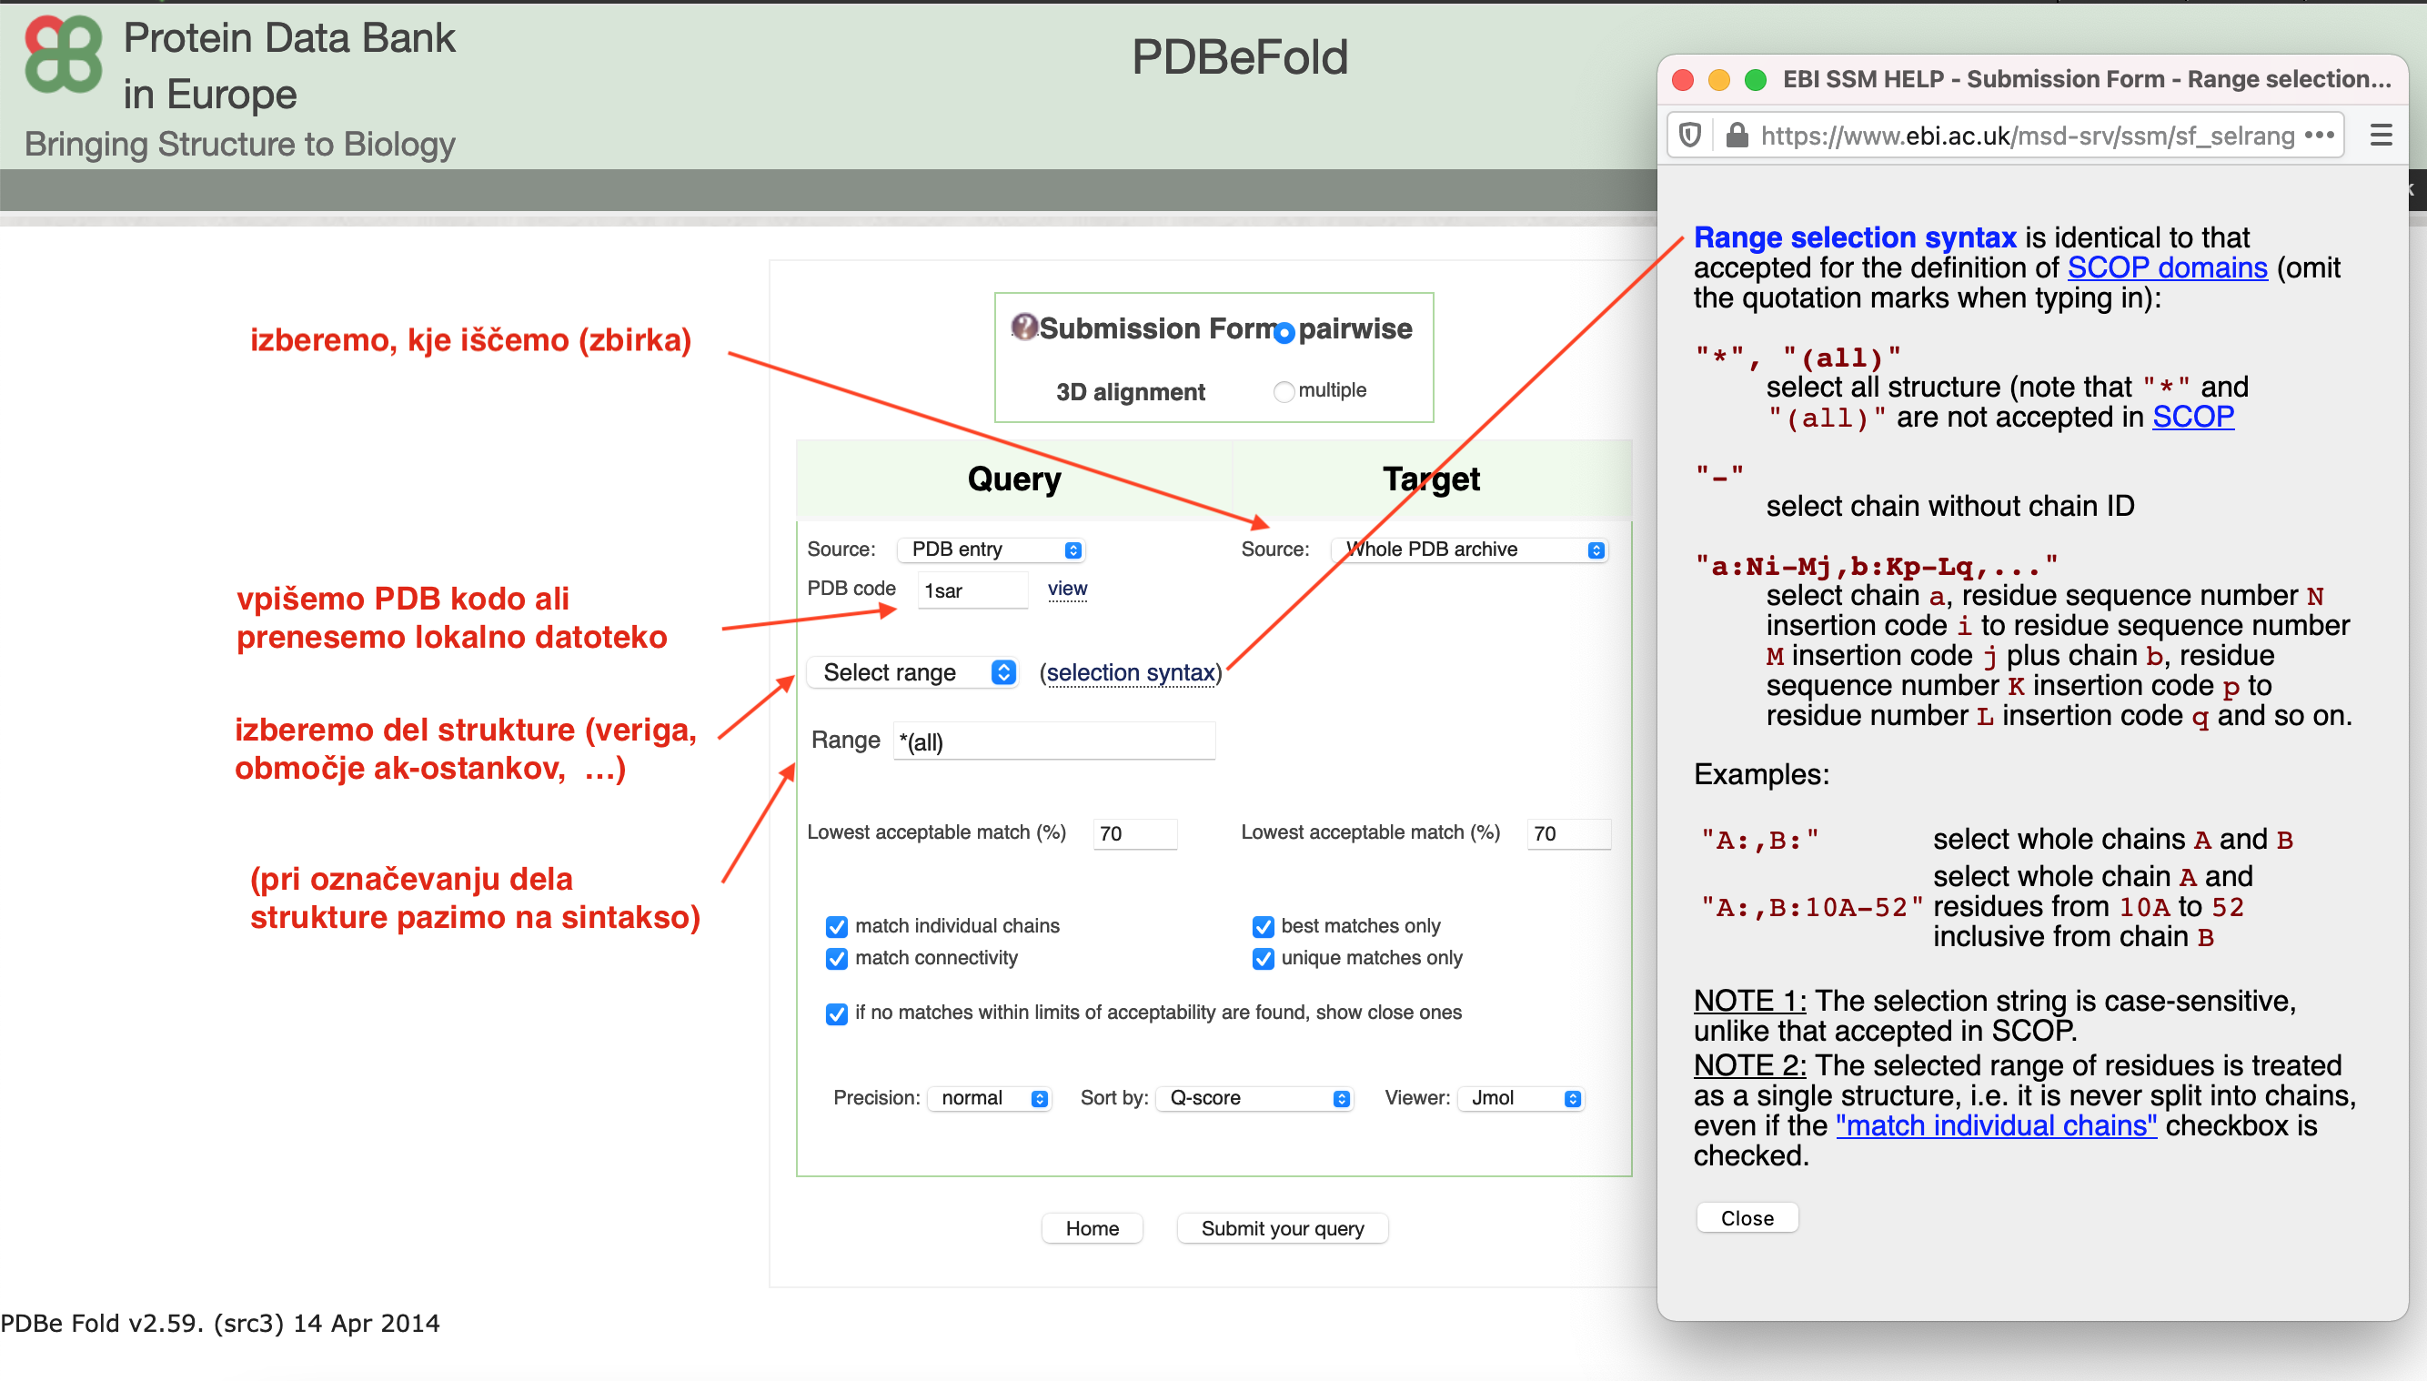Click the Bringing Structure to Biology tagline
The image size is (2427, 1381).
point(240,144)
